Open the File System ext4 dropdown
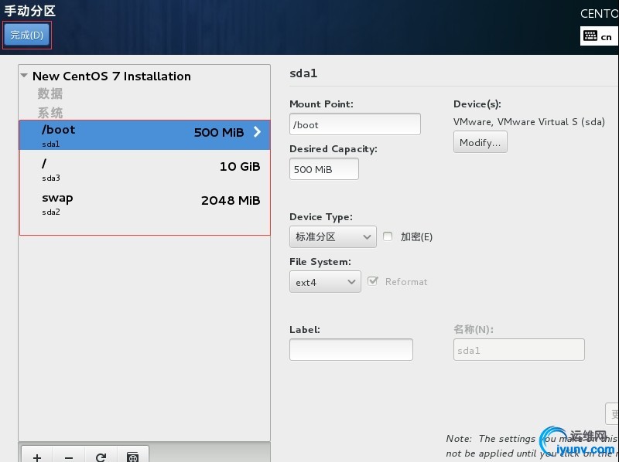This screenshot has width=619, height=462. click(325, 282)
